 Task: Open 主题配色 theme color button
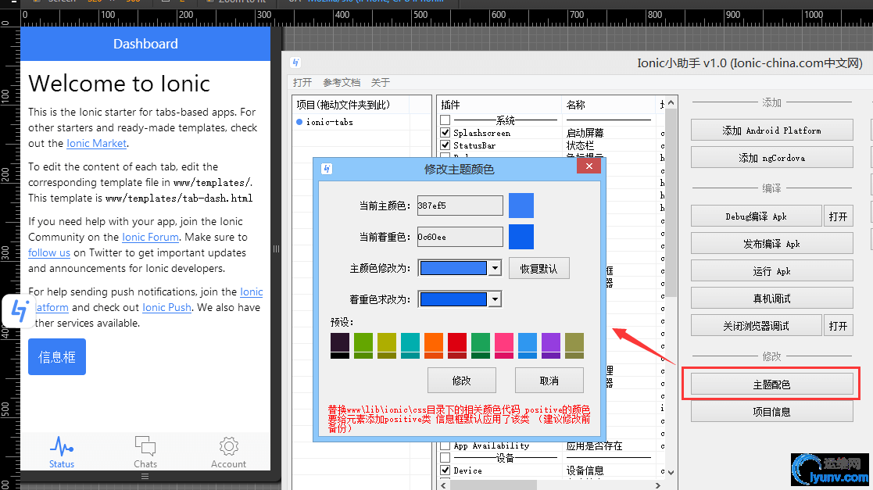click(x=771, y=384)
